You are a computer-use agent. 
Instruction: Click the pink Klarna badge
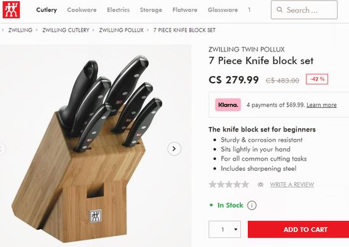pos(228,105)
